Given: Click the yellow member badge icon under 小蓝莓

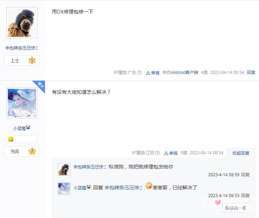Looking at the screenshot, I should click(x=11, y=139).
